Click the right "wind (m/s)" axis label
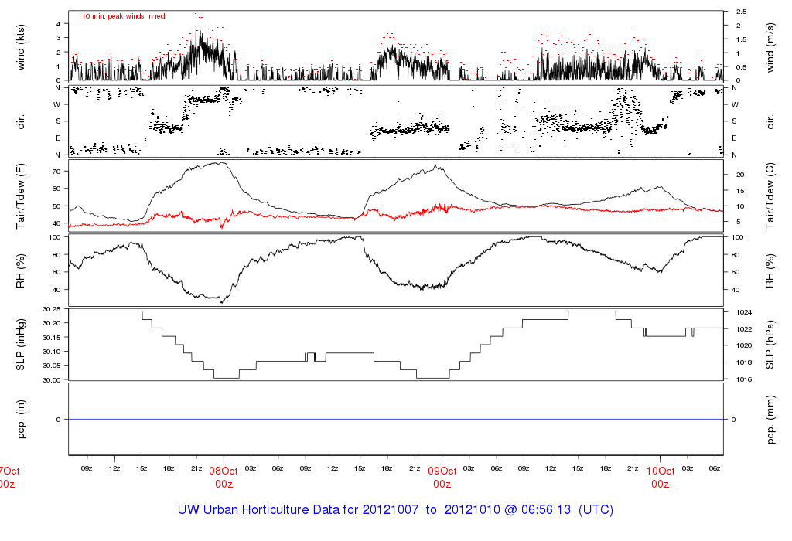 coord(770,47)
